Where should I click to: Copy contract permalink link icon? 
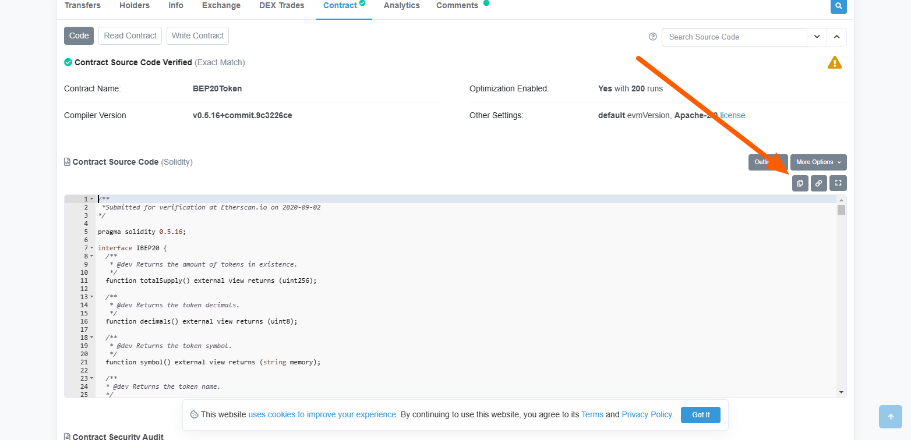[x=818, y=183]
